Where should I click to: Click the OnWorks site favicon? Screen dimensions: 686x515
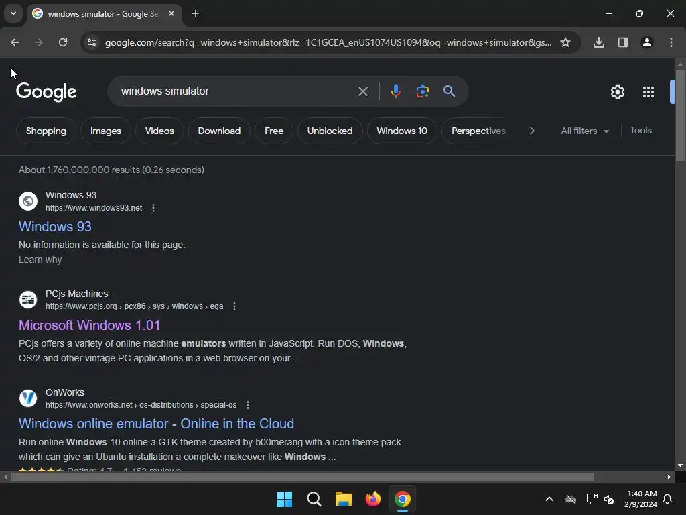pos(28,398)
